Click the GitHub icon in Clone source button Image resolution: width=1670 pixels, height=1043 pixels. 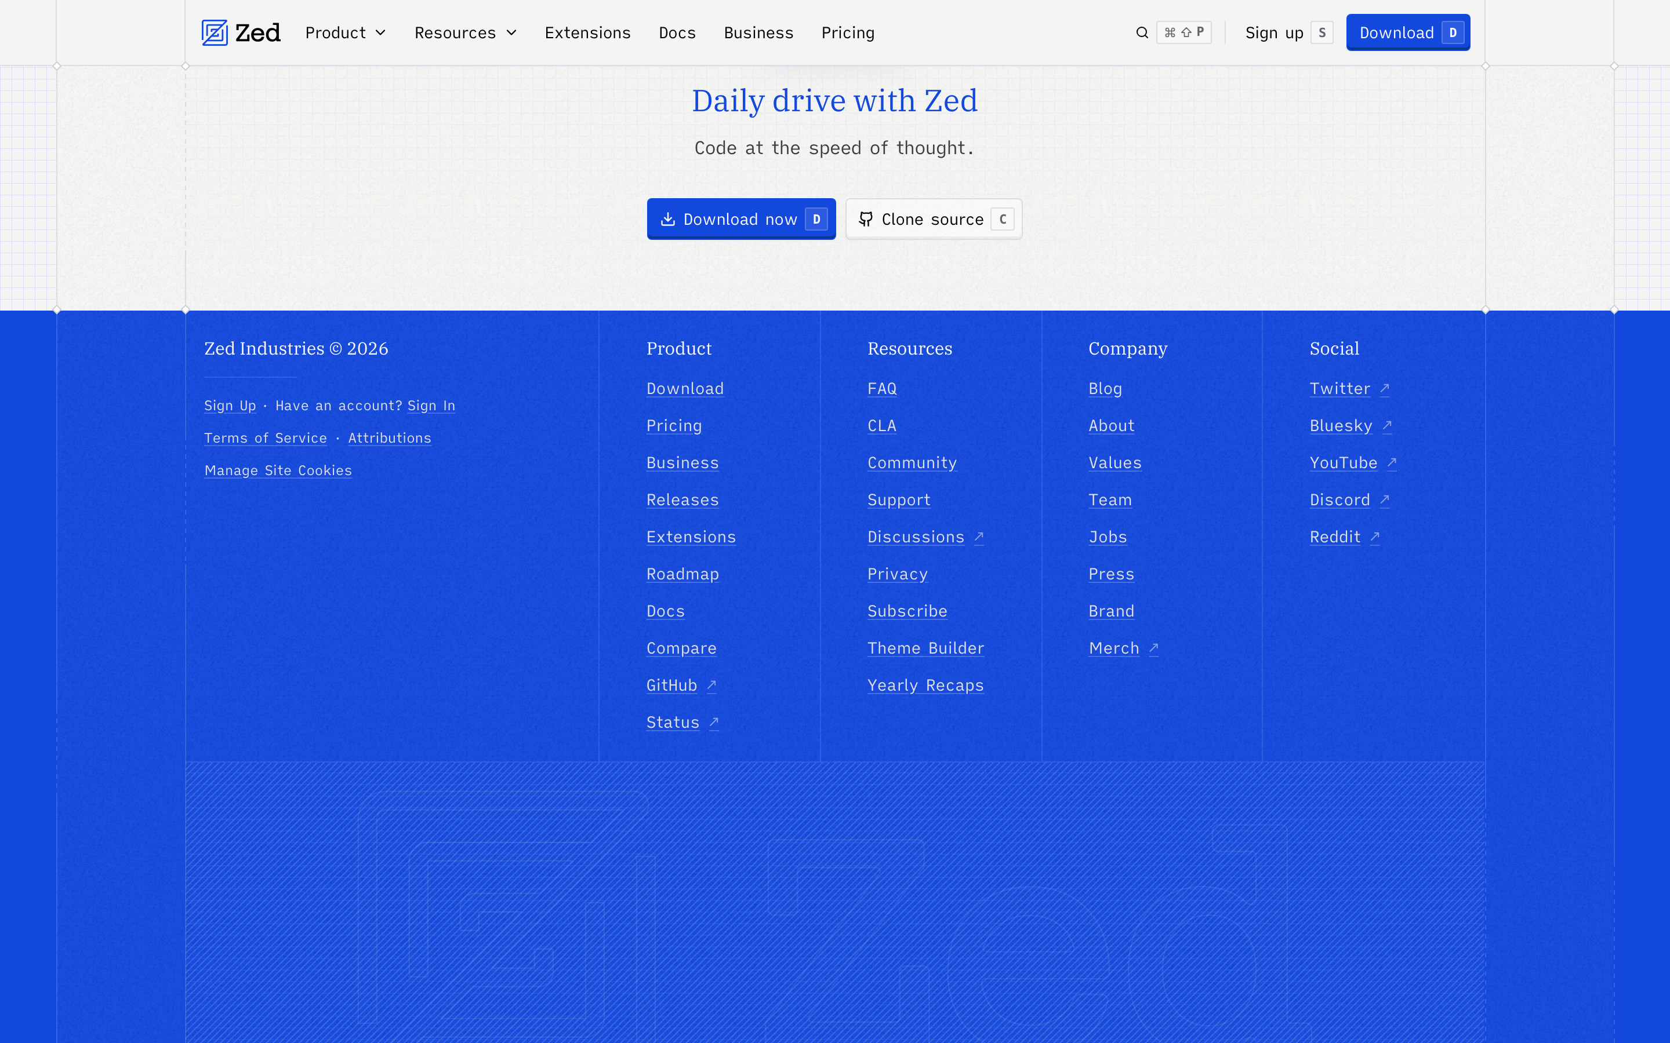tap(865, 220)
